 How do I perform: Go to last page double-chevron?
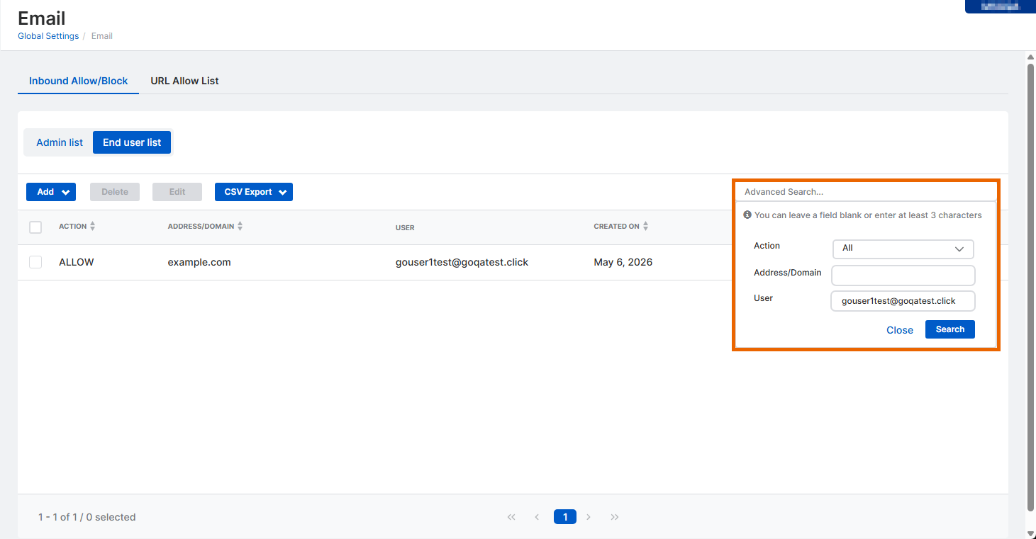[615, 517]
